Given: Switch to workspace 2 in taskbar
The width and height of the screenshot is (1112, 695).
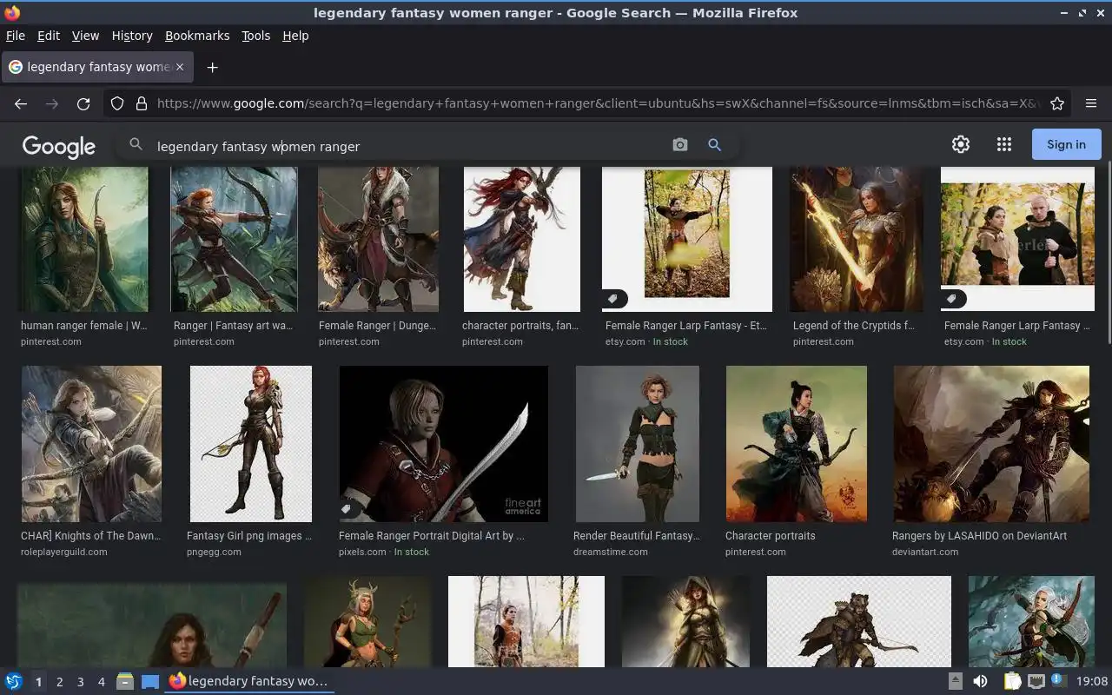Looking at the screenshot, I should point(59,682).
